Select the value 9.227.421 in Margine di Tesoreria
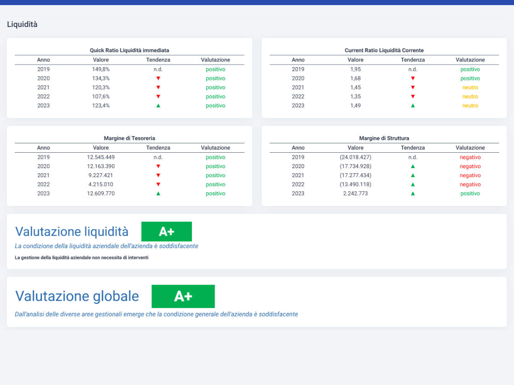Screen dimensions: 514x385 pos(101,175)
